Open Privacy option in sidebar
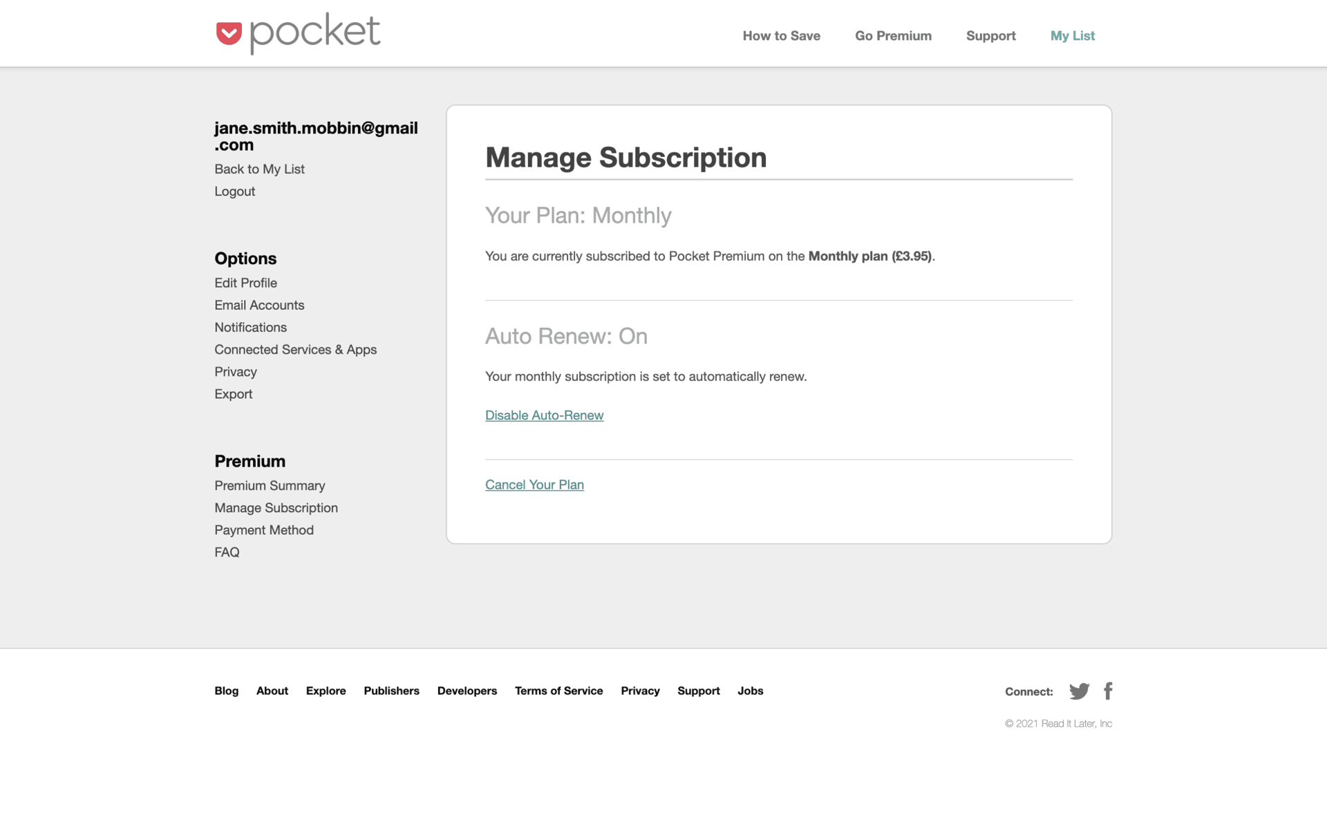 (235, 372)
